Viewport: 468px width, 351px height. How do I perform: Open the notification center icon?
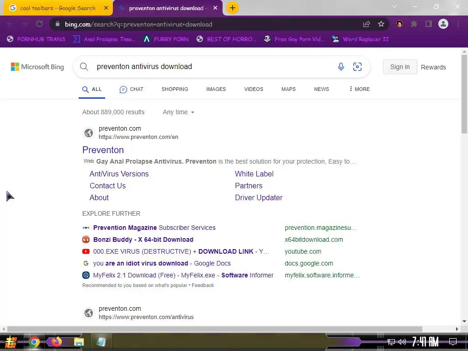tap(453, 342)
